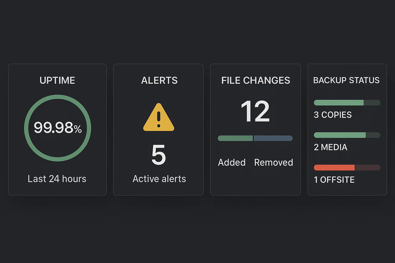The width and height of the screenshot is (395, 263).
Task: Select the 3 COPIES label
Action: [333, 115]
